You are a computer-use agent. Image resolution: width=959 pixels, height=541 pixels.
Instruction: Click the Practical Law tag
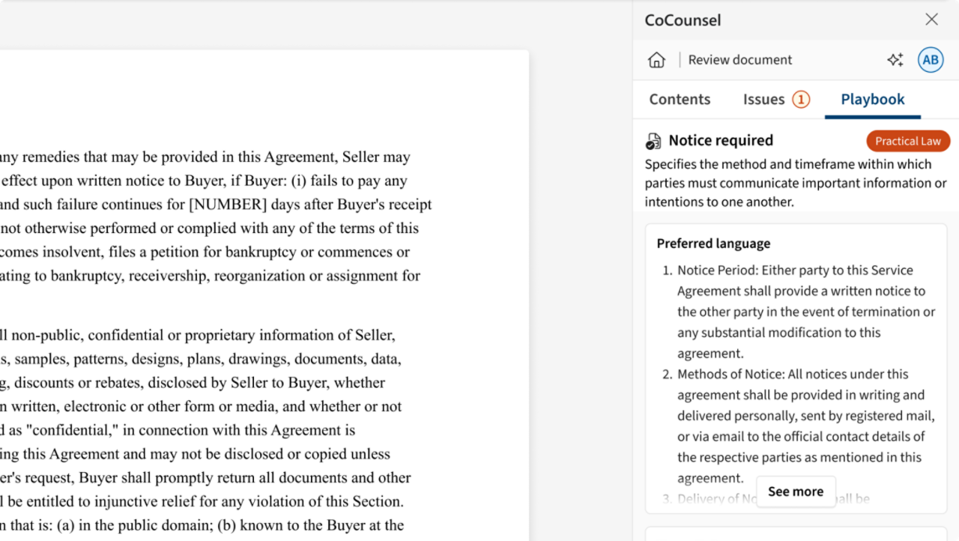point(908,141)
